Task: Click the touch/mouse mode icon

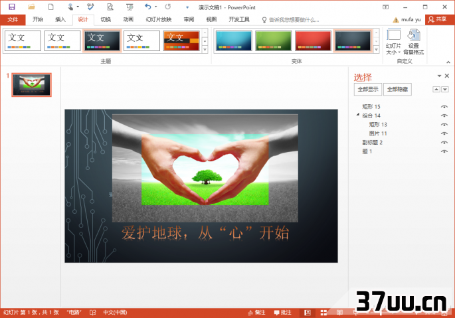Action: click(70, 7)
